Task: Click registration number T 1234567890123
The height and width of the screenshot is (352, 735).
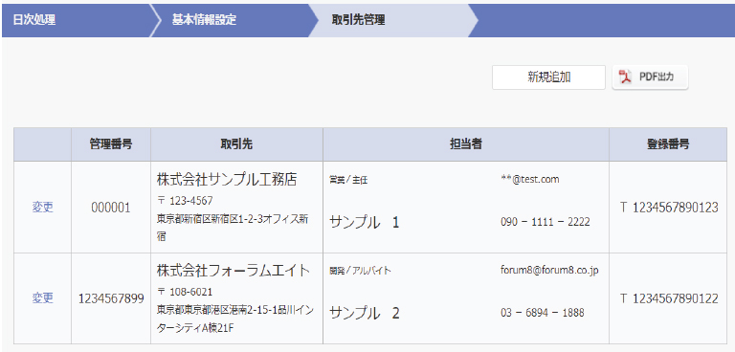Action: tap(669, 208)
